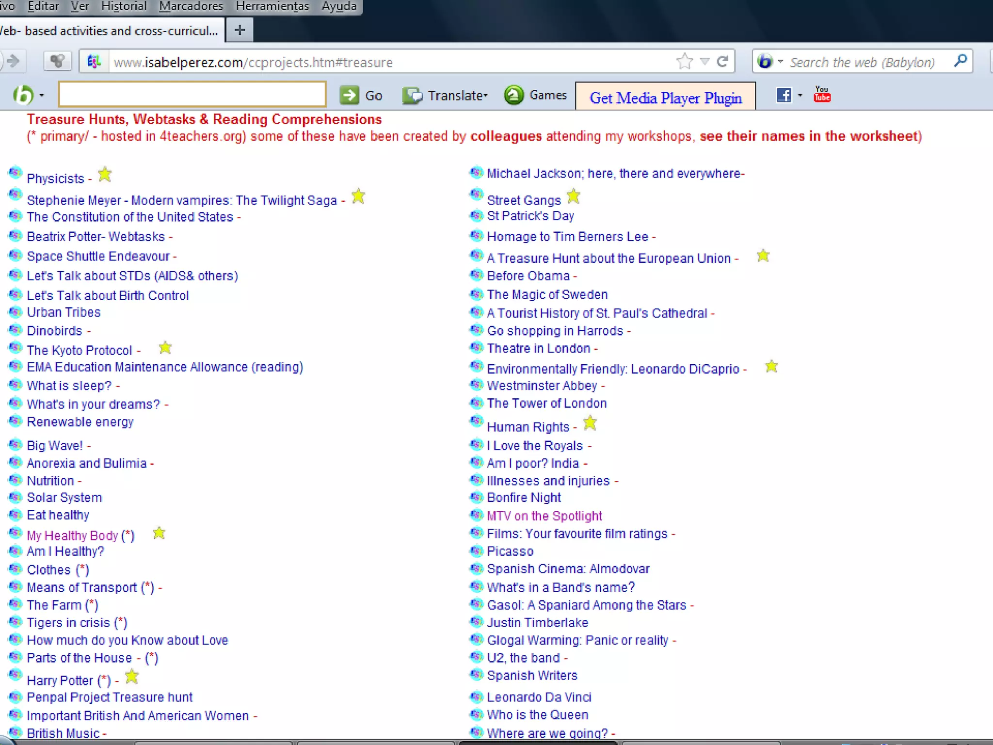Expand the Facebook toolbar dropdown arrow

tap(800, 96)
